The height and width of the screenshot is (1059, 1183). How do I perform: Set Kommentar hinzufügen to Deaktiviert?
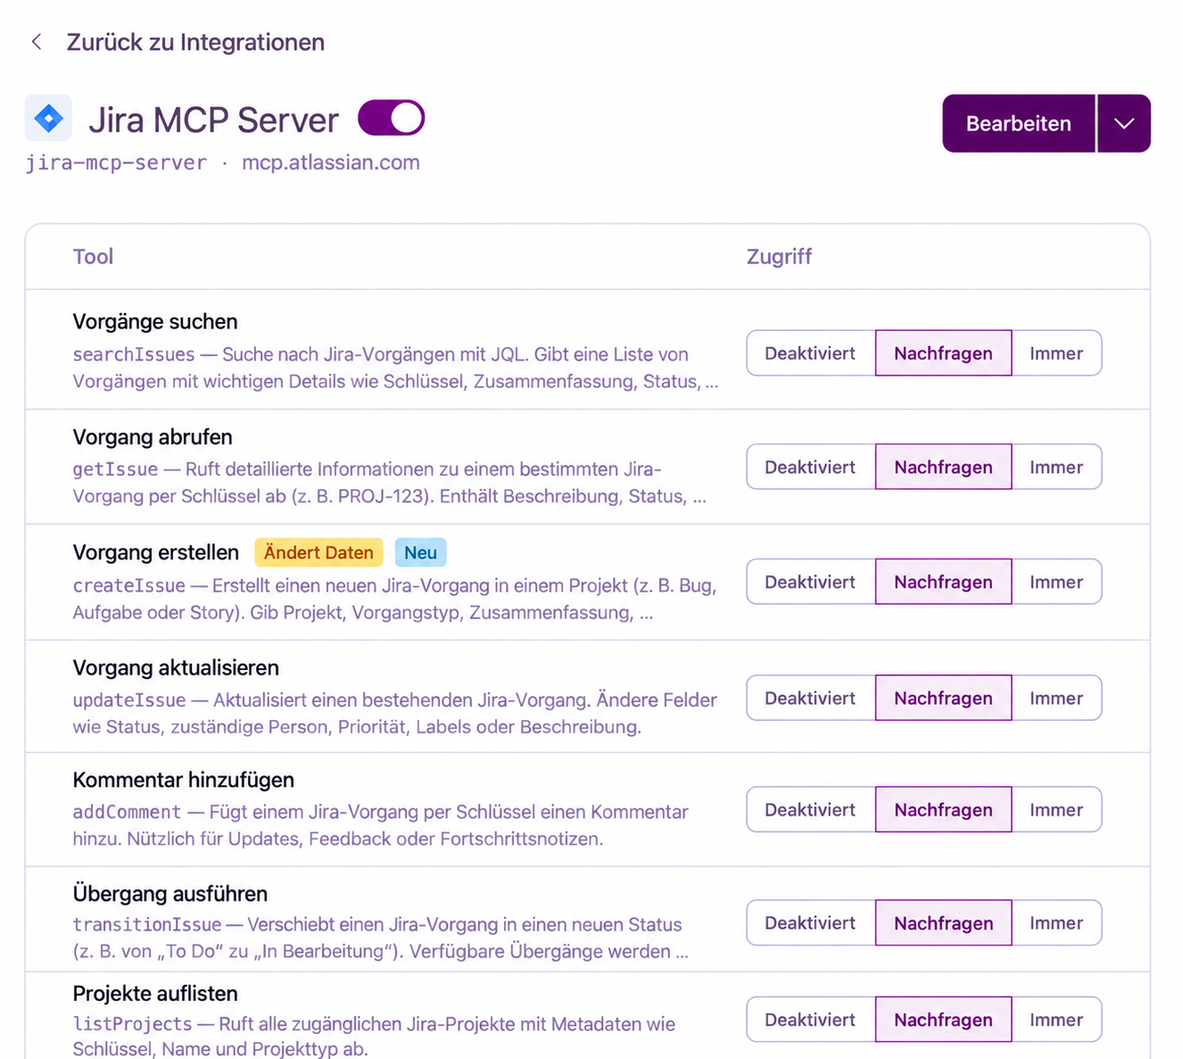click(x=810, y=809)
